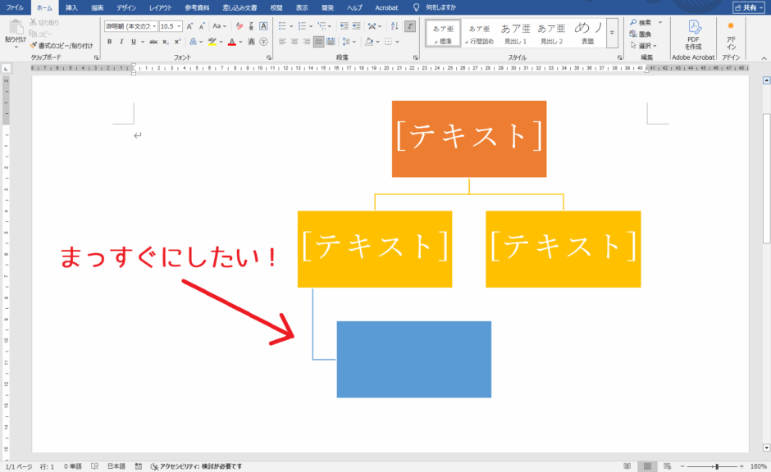Image resolution: width=771 pixels, height=472 pixels.
Task: Open the font size 10.5 dropdown
Action: click(180, 26)
